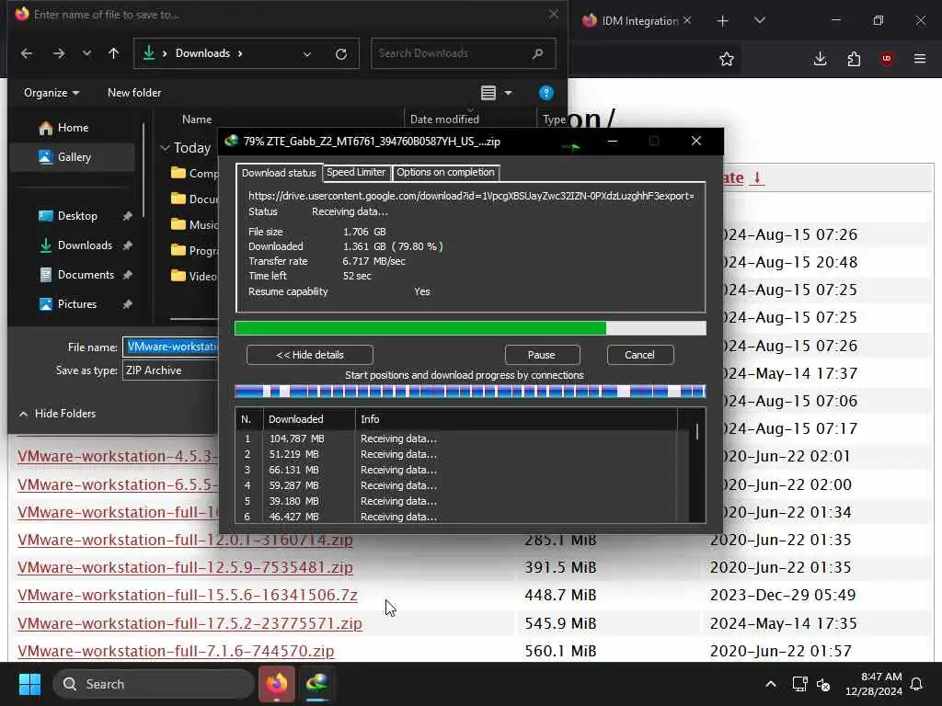Create a New folder
The width and height of the screenshot is (942, 706).
coord(134,93)
